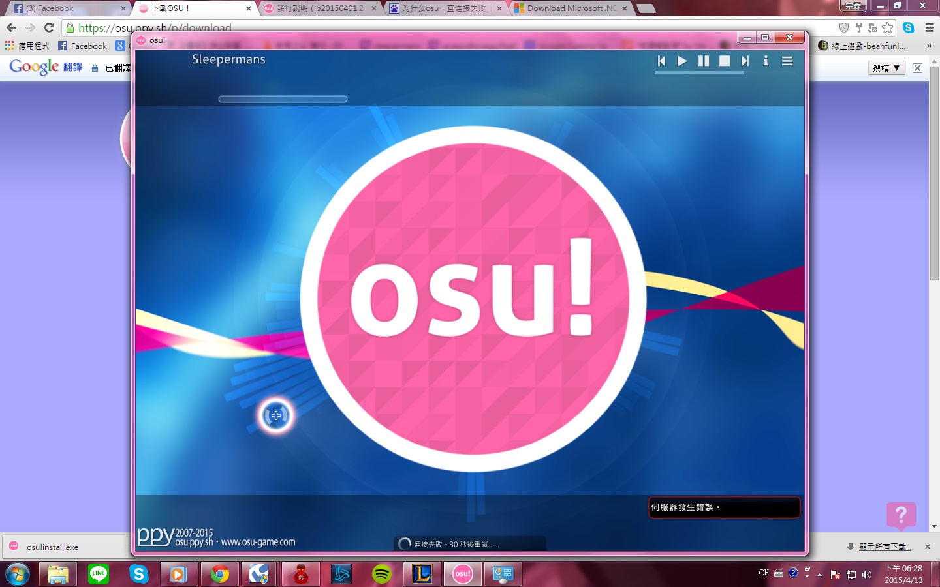Switch to the 下載OSU! tab
The height and width of the screenshot is (587, 940).
(195, 8)
